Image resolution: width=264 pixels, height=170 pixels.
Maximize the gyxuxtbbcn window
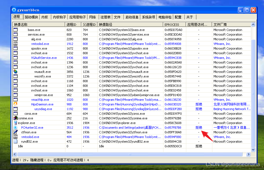[x=247, y=10]
